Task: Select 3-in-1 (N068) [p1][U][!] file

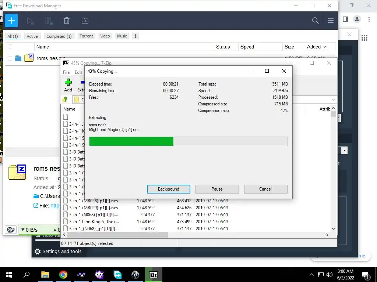Action: 94,214
